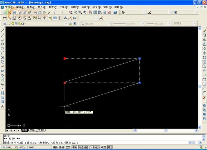Switch to the 布局1 layout tab
Screen dimensions: 207x150
point(33,130)
